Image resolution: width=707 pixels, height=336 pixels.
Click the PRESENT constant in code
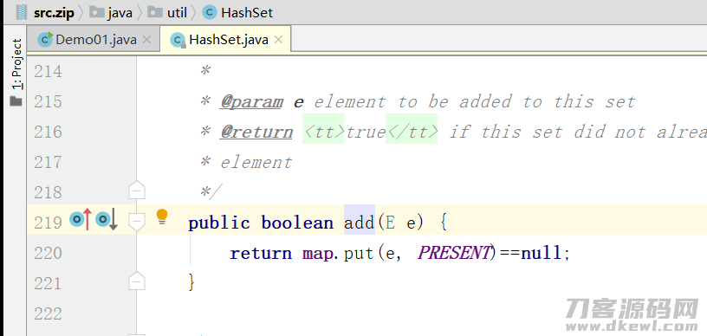[453, 253]
